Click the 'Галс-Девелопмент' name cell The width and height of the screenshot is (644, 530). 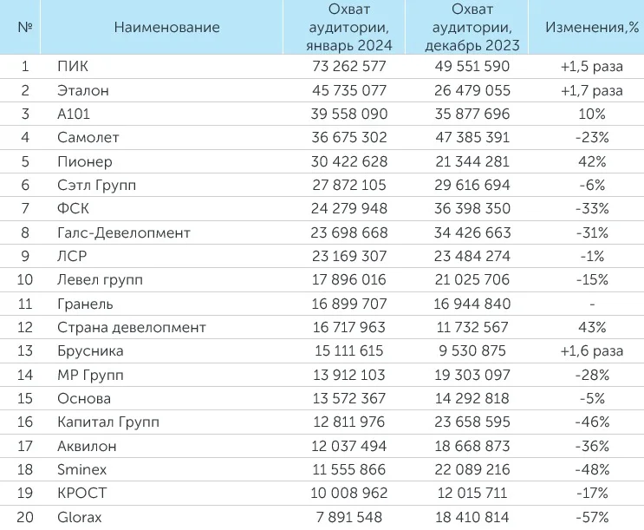pos(123,232)
